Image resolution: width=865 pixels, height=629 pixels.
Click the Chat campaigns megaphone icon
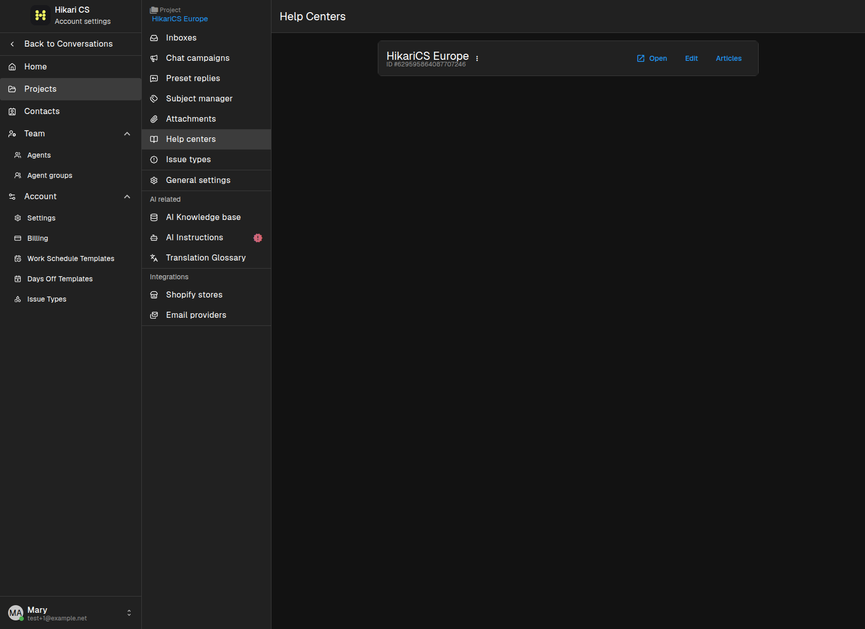pyautogui.click(x=154, y=58)
